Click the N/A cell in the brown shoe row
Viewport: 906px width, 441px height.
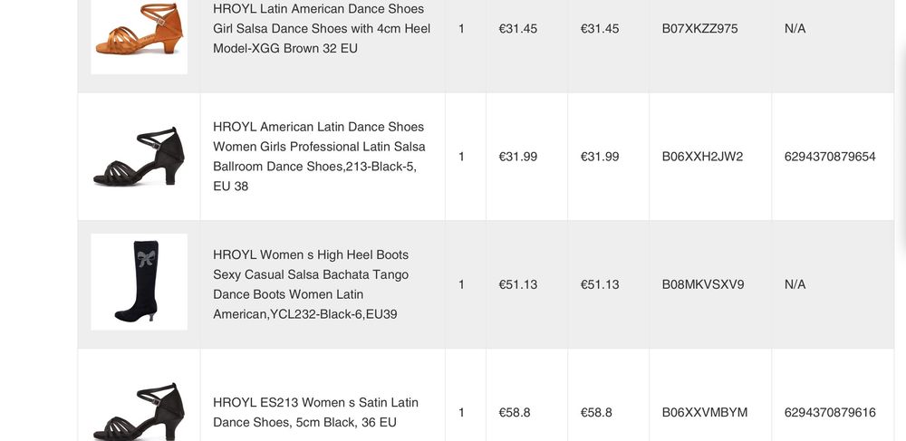pyautogui.click(x=795, y=29)
